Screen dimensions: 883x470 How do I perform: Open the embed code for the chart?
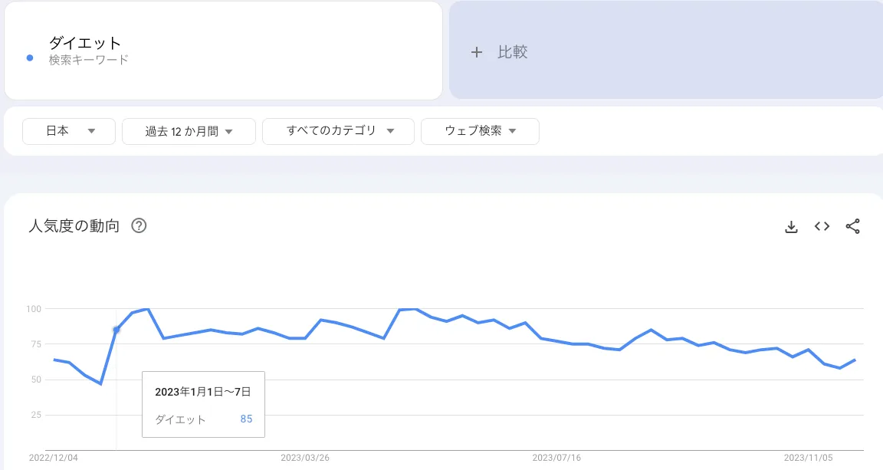click(x=821, y=226)
